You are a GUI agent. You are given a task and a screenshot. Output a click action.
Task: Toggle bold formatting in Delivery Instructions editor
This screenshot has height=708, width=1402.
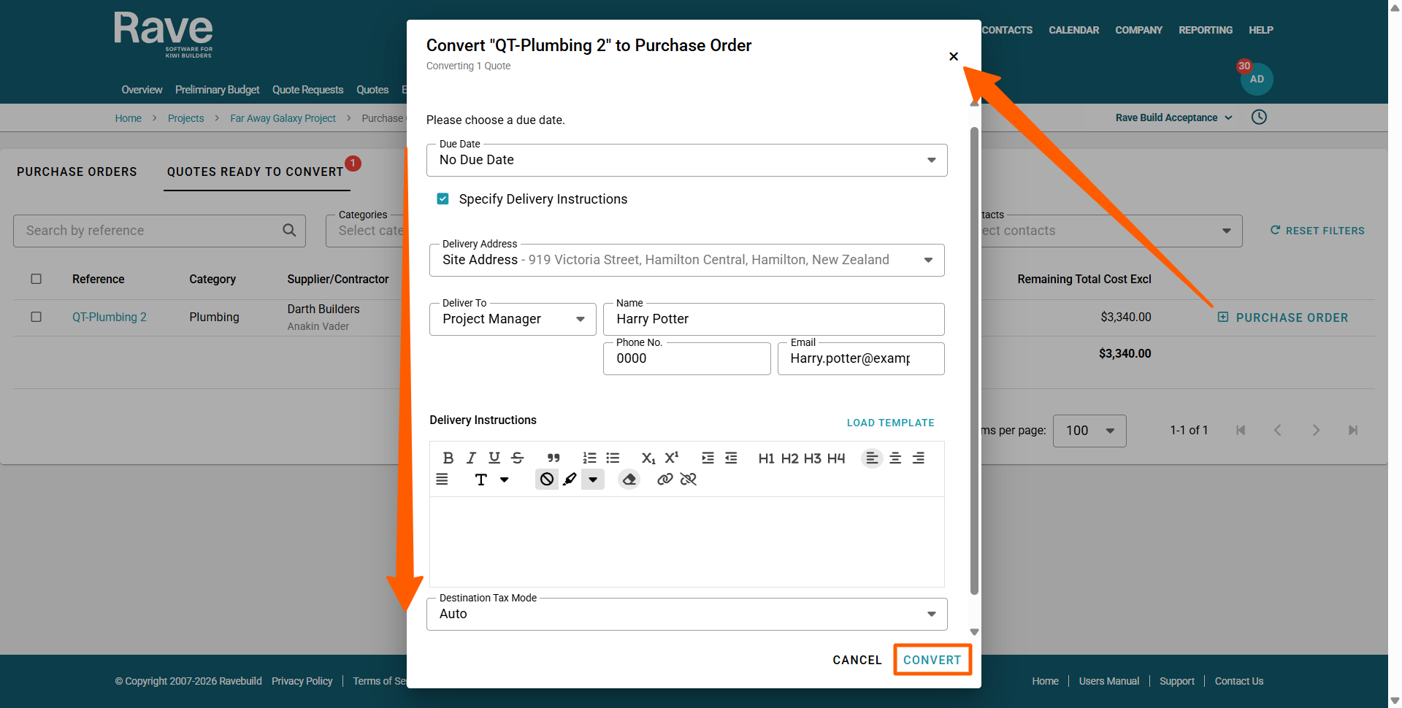(x=448, y=458)
